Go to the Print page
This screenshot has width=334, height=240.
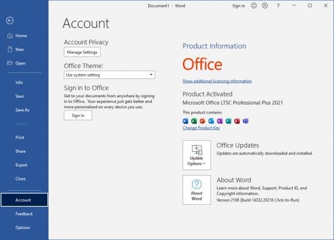click(20, 137)
